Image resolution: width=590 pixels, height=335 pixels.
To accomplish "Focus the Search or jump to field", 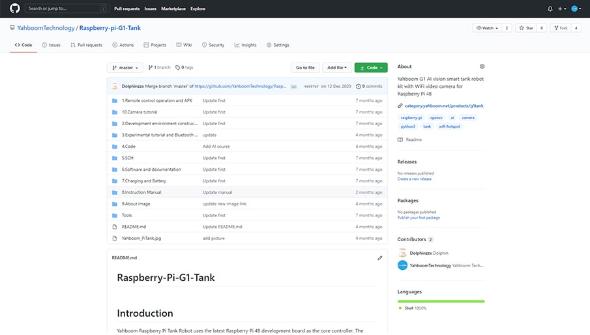I will (66, 8).
